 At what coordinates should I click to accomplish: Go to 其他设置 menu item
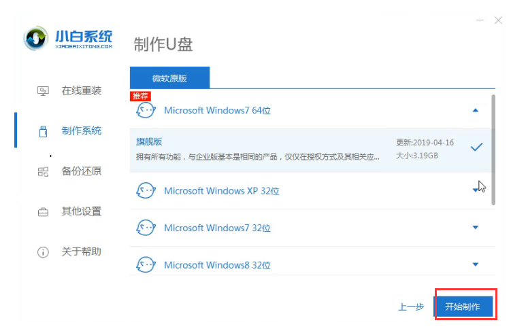pos(82,211)
